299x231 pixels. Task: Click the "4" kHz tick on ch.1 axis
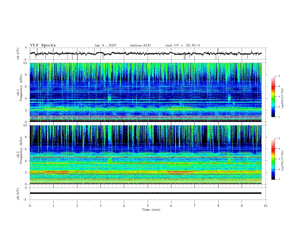click(x=27, y=99)
